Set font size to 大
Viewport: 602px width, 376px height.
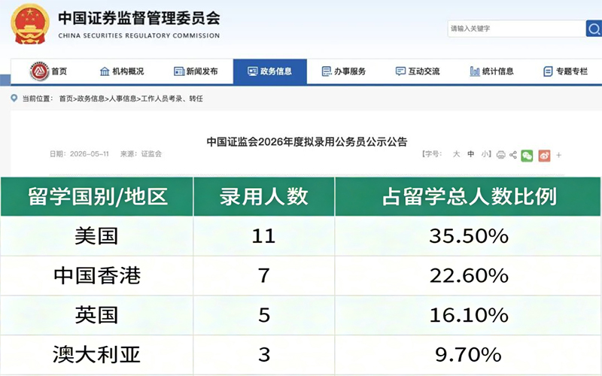456,154
